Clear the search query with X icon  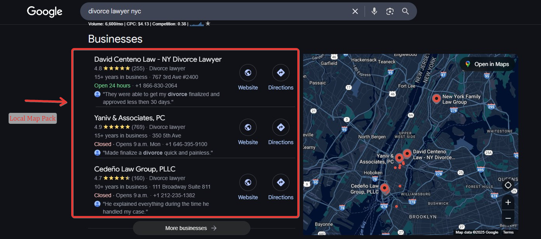coord(355,11)
